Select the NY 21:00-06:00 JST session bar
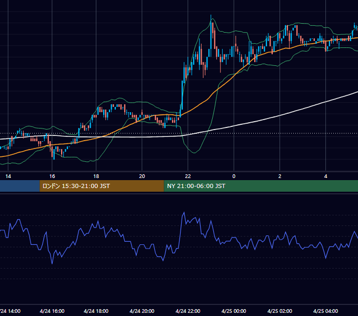Viewport: 358px width, 316px height. pyautogui.click(x=261, y=186)
